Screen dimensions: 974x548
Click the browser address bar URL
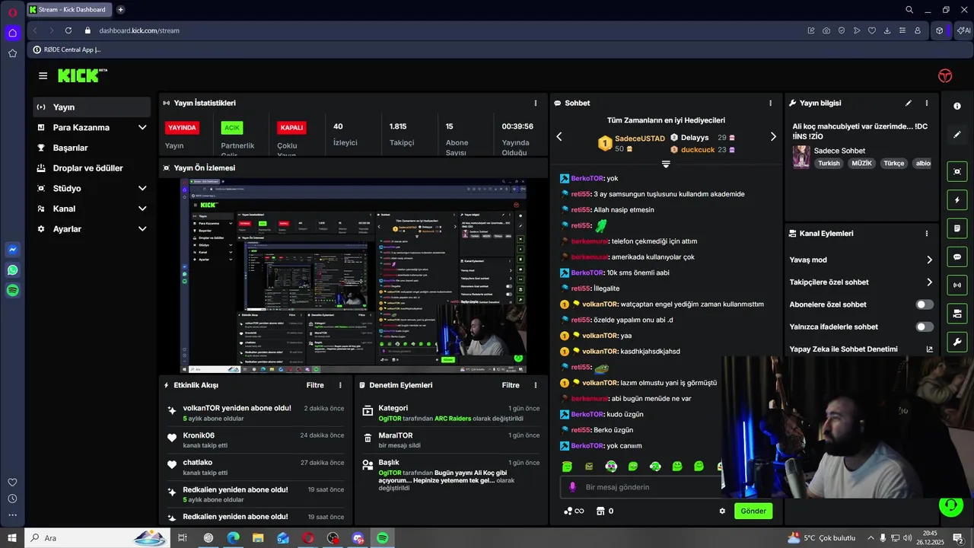(139, 30)
